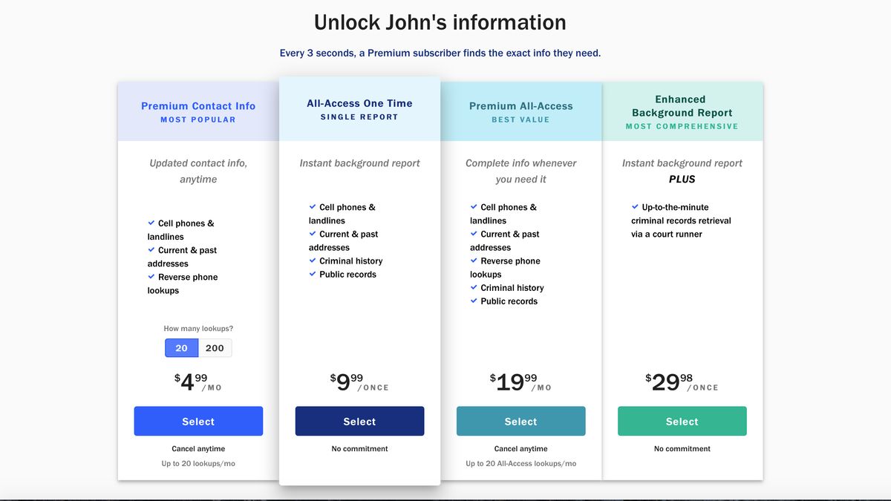891x501 pixels.
Task: Select the 20 lookups option
Action: point(181,347)
